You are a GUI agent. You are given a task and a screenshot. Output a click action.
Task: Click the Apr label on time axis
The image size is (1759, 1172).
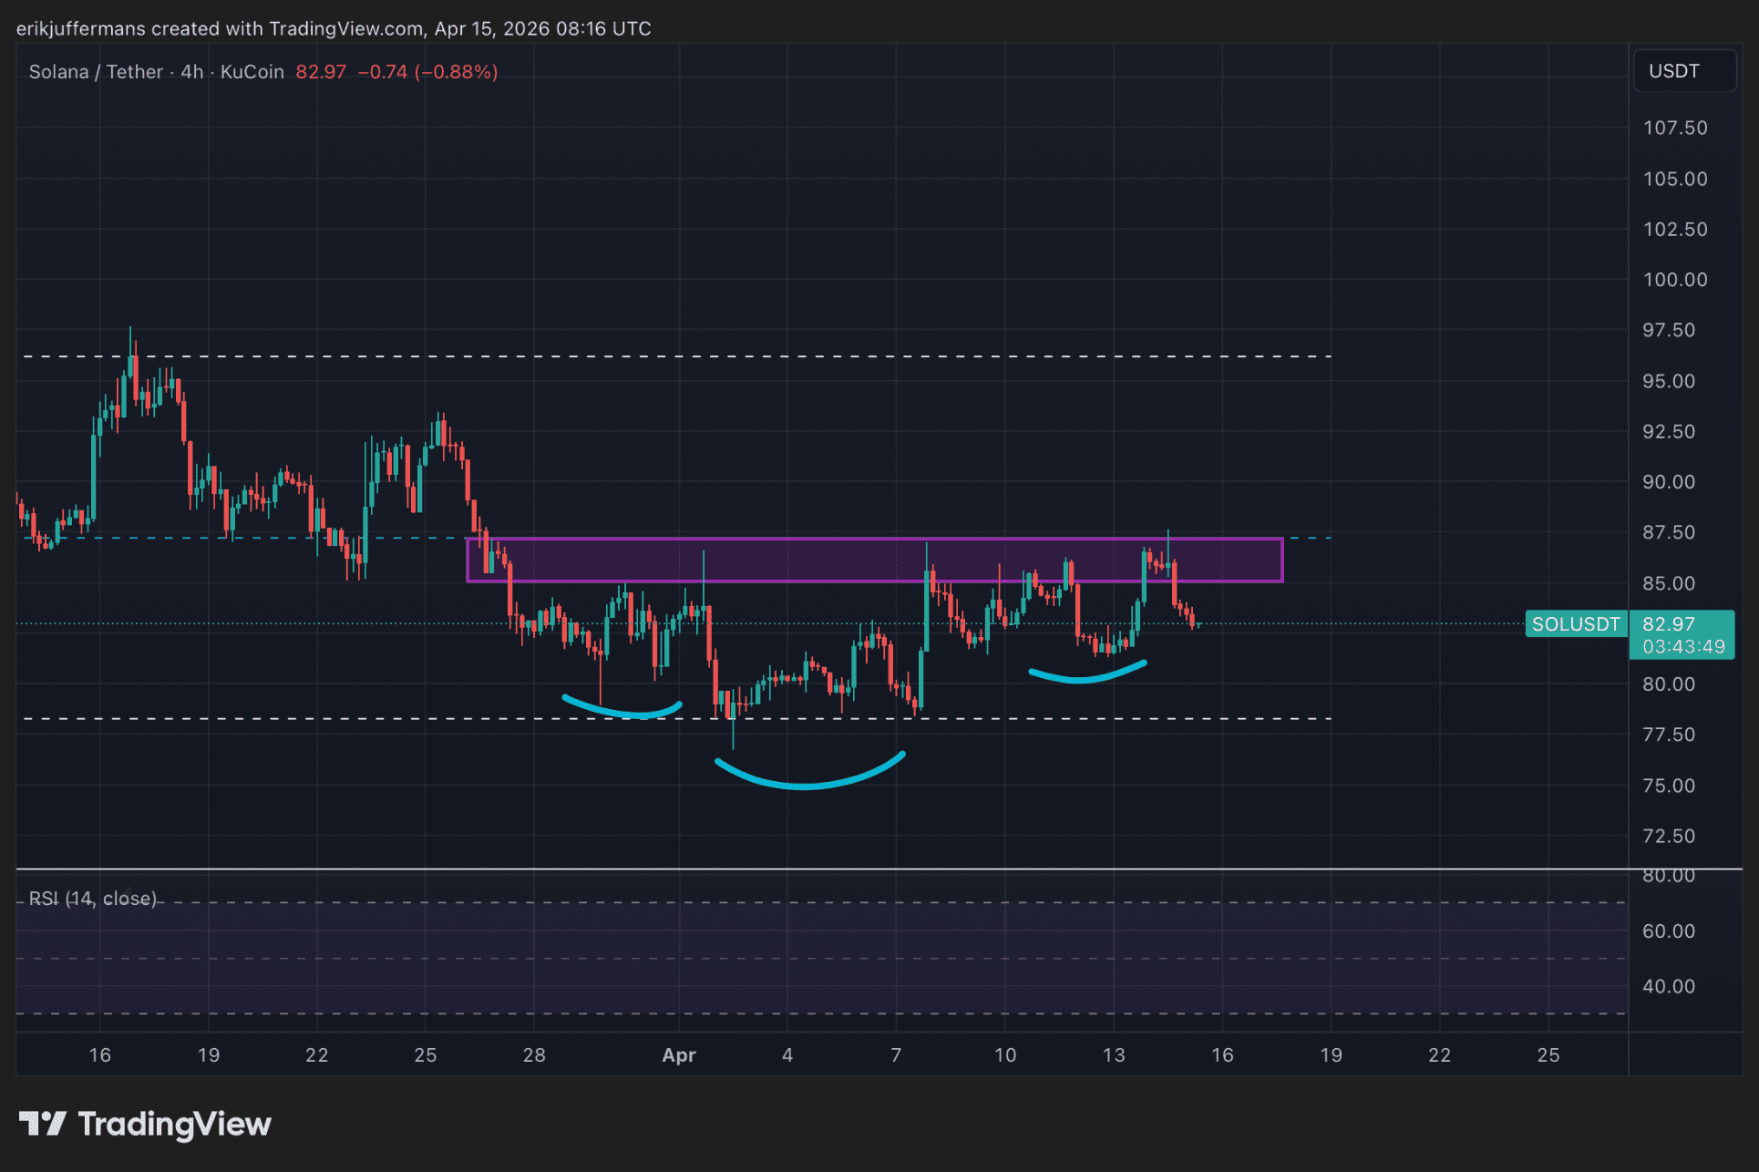pos(679,1055)
